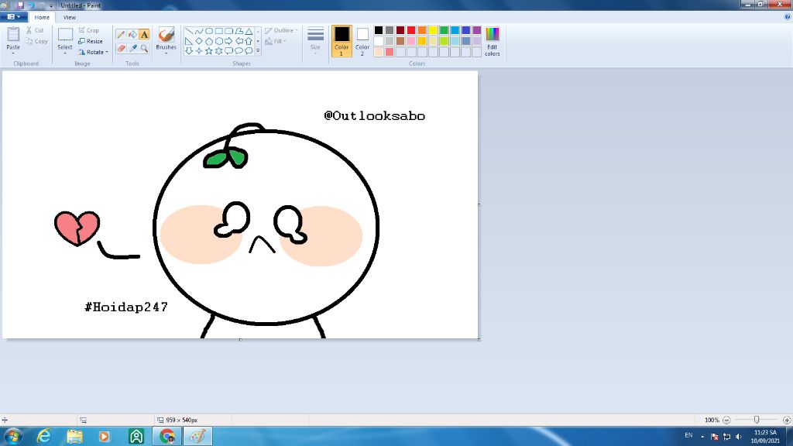This screenshot has height=446, width=793.
Task: Activate Color 2 background selector
Action: 362,41
